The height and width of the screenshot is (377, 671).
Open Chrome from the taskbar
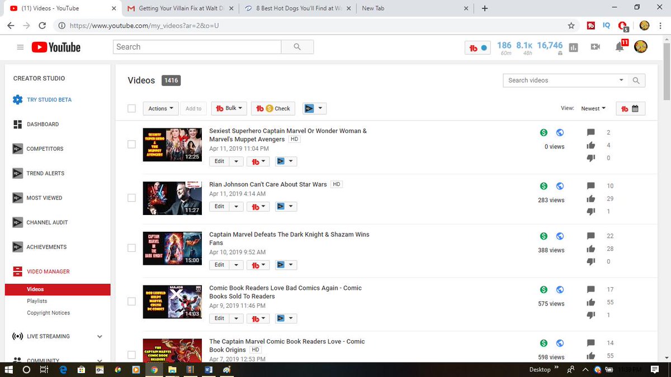click(154, 369)
